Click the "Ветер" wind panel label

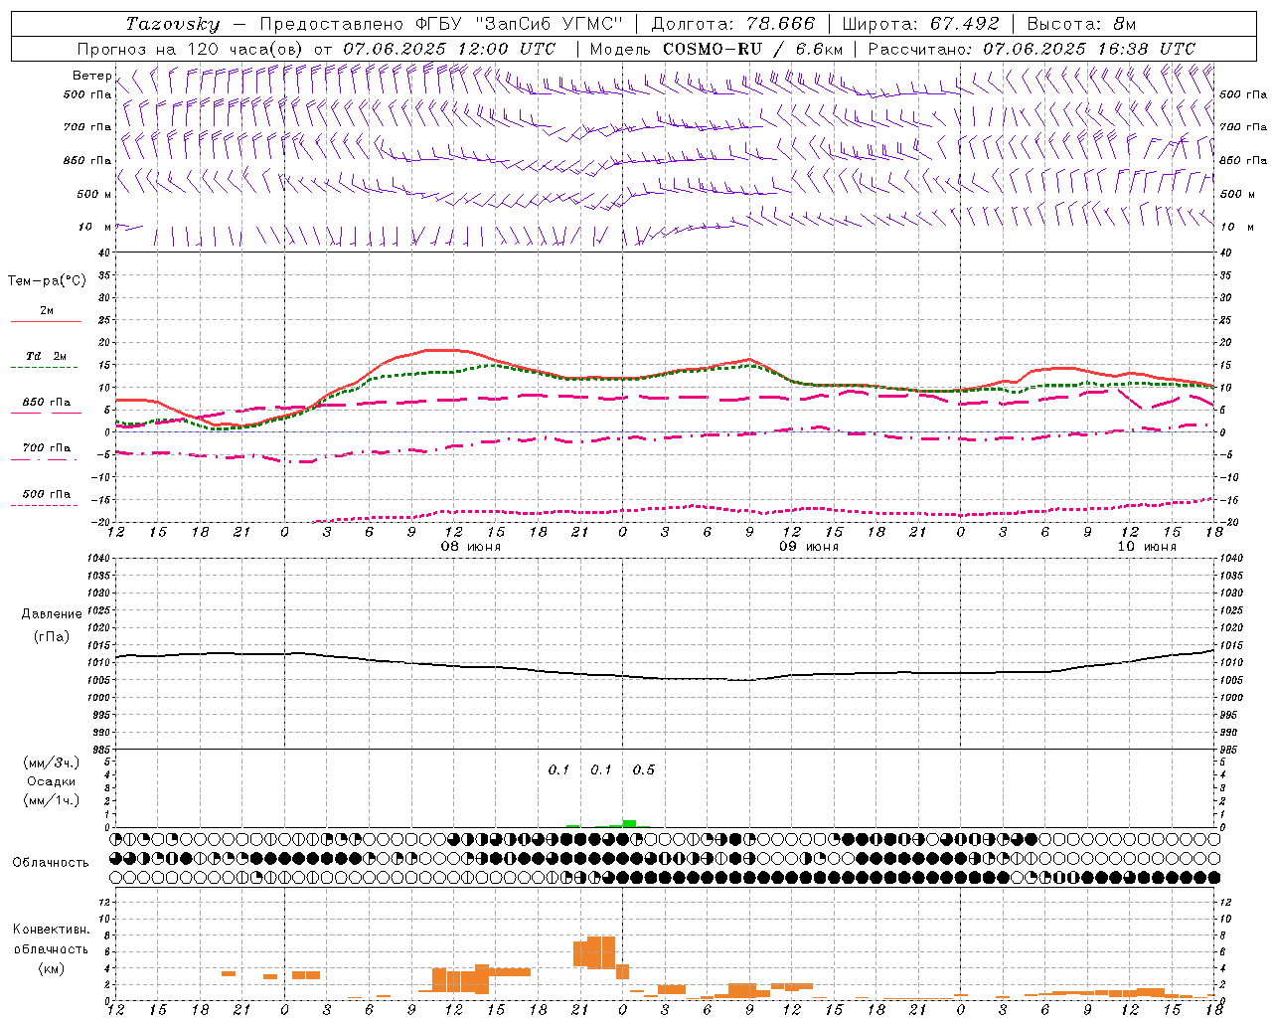[x=91, y=76]
